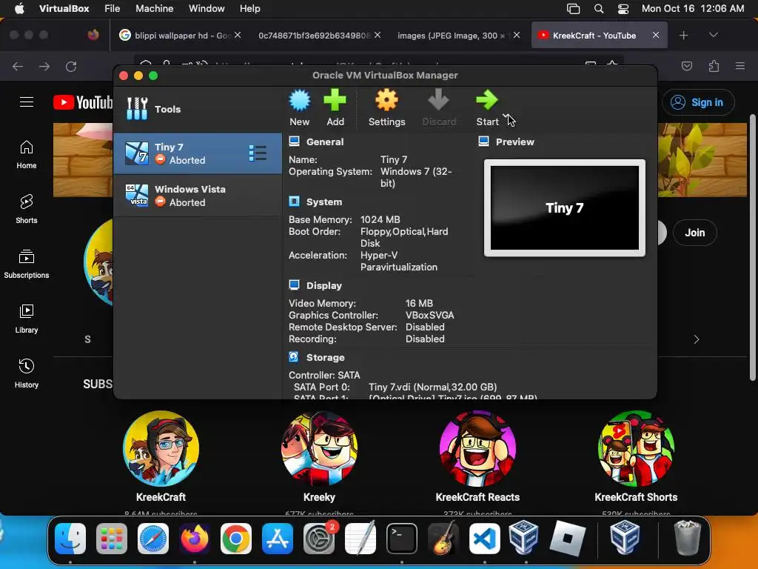Click the YouTube logo
Viewport: 758px width, 569px height.
83,102
